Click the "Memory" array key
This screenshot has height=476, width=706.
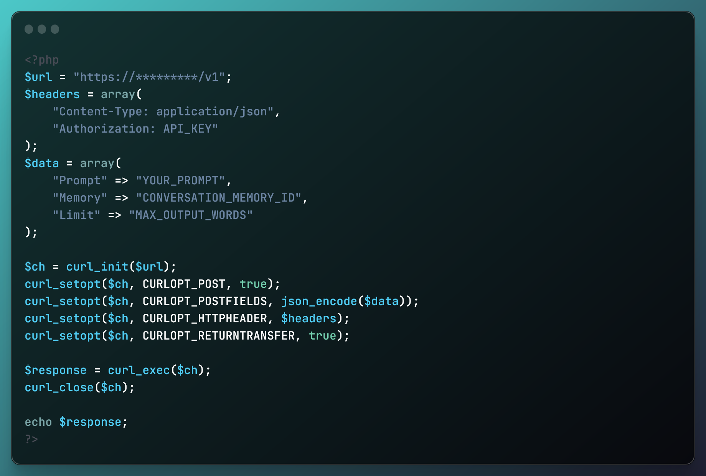click(80, 198)
